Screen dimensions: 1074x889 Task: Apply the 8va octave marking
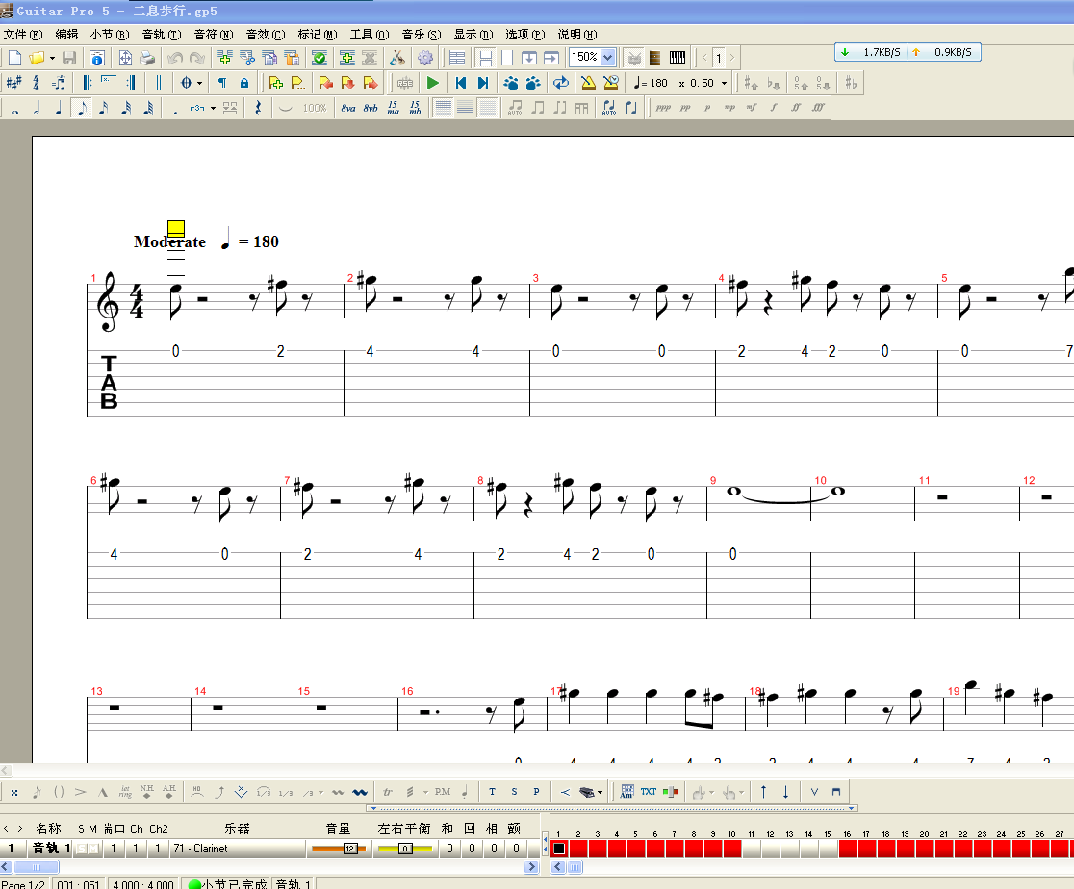click(x=348, y=108)
